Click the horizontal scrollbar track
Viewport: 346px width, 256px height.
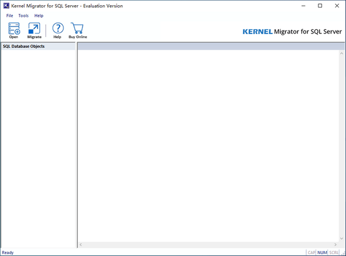coord(208,245)
